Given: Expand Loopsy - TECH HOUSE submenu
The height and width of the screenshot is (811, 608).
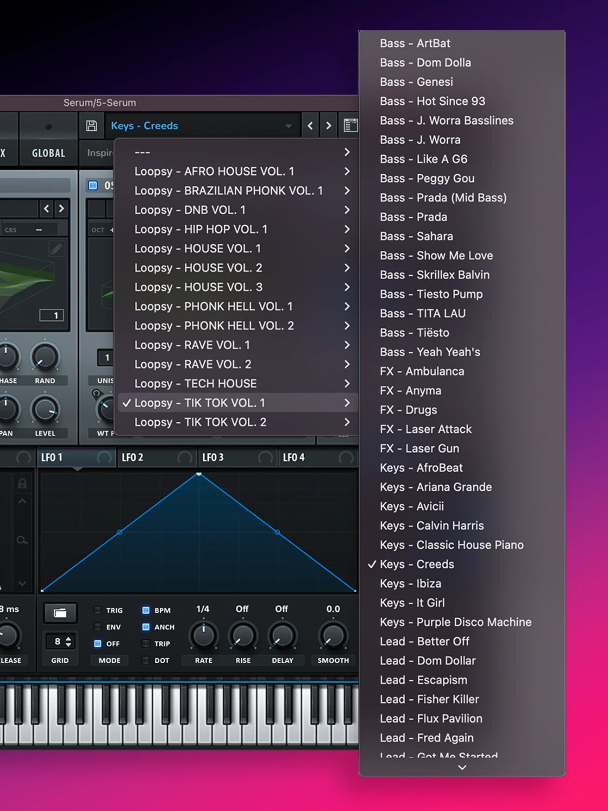Looking at the screenshot, I should click(x=236, y=384).
